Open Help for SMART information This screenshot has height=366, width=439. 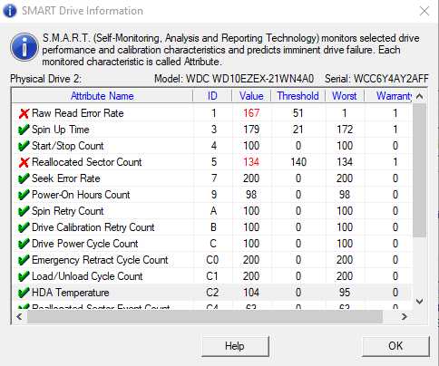pyautogui.click(x=235, y=346)
